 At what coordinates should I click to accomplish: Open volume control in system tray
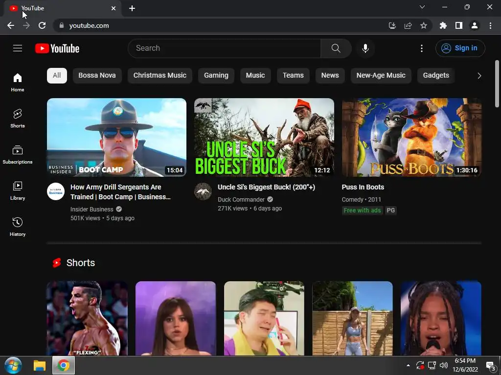(x=443, y=365)
